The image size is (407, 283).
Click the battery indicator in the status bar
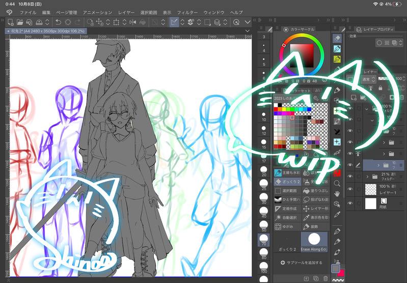tap(397, 4)
